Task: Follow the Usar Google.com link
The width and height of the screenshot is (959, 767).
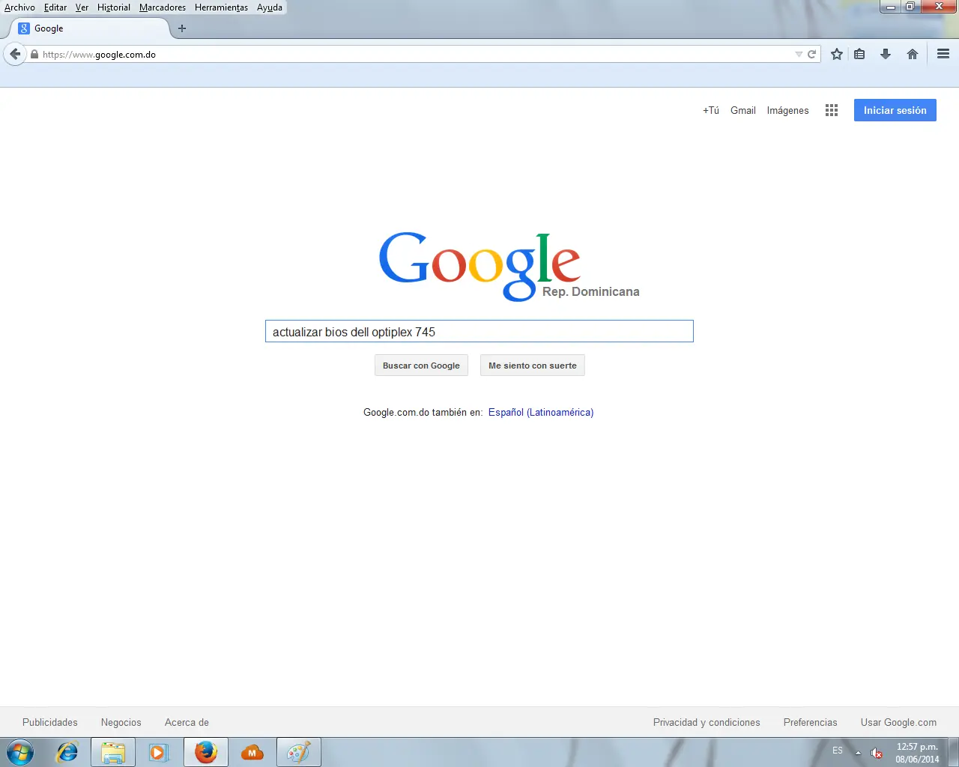Action: click(898, 722)
